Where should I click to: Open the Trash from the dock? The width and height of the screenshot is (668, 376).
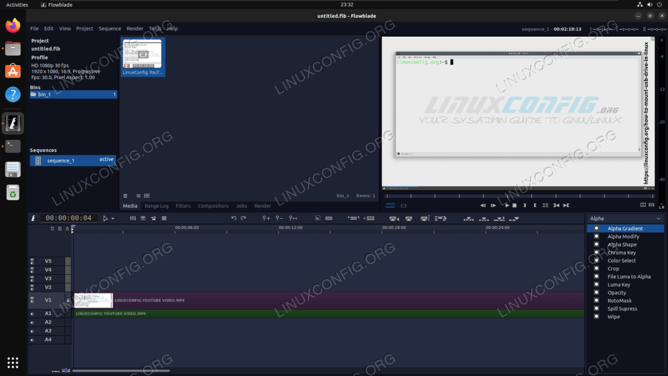pos(13,193)
